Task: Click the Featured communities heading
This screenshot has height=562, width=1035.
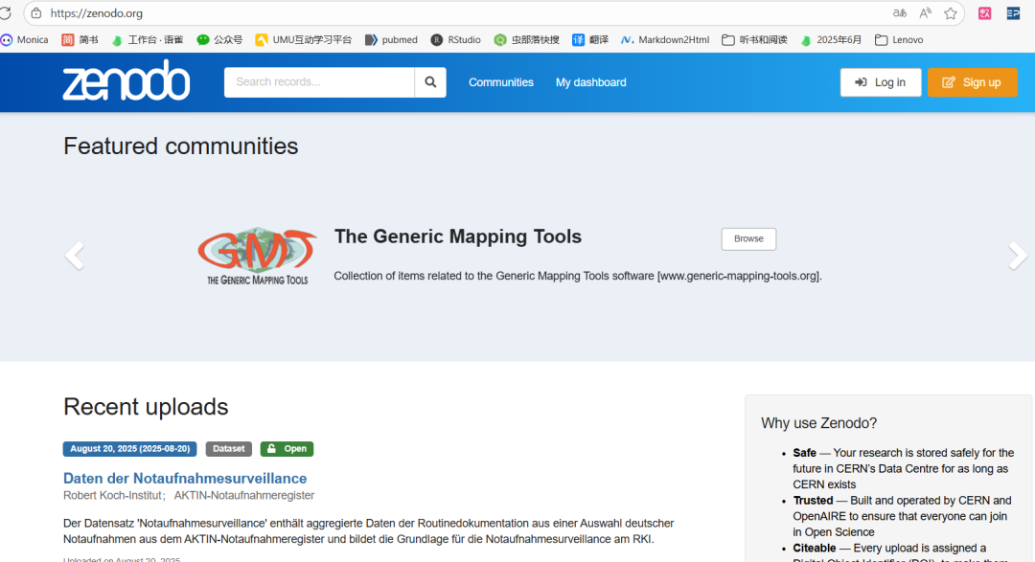Action: pyautogui.click(x=181, y=146)
